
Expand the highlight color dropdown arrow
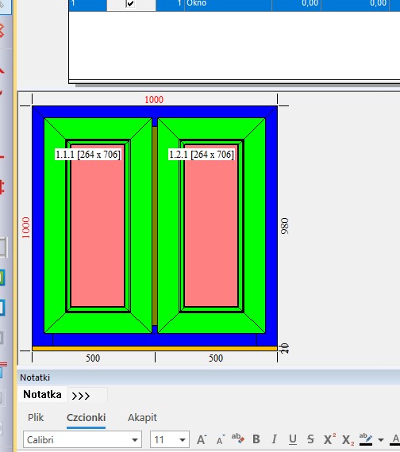pos(381,440)
